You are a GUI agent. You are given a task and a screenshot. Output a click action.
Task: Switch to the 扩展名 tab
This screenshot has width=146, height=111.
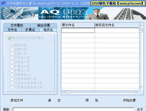pos(30,30)
